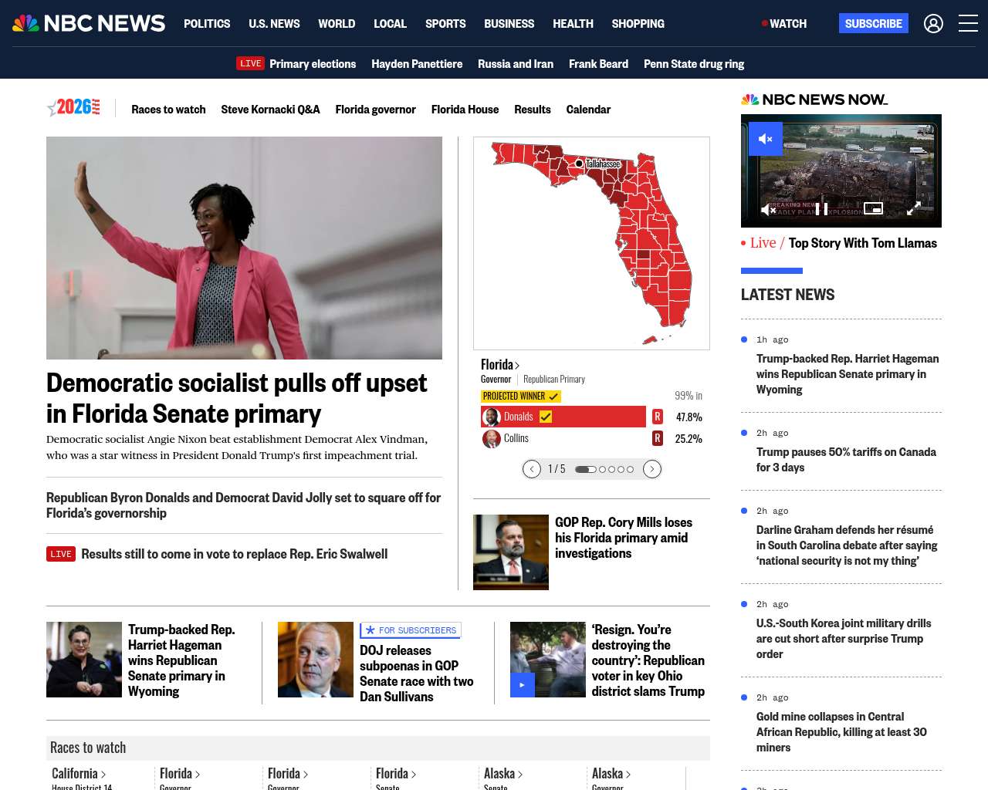This screenshot has height=790, width=988.
Task: Enable picture-in-picture for the live video
Action: click(x=873, y=208)
